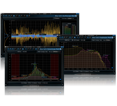
Task: Click the help question icon in StereoScope title bar
Action: pyautogui.click(x=61, y=47)
